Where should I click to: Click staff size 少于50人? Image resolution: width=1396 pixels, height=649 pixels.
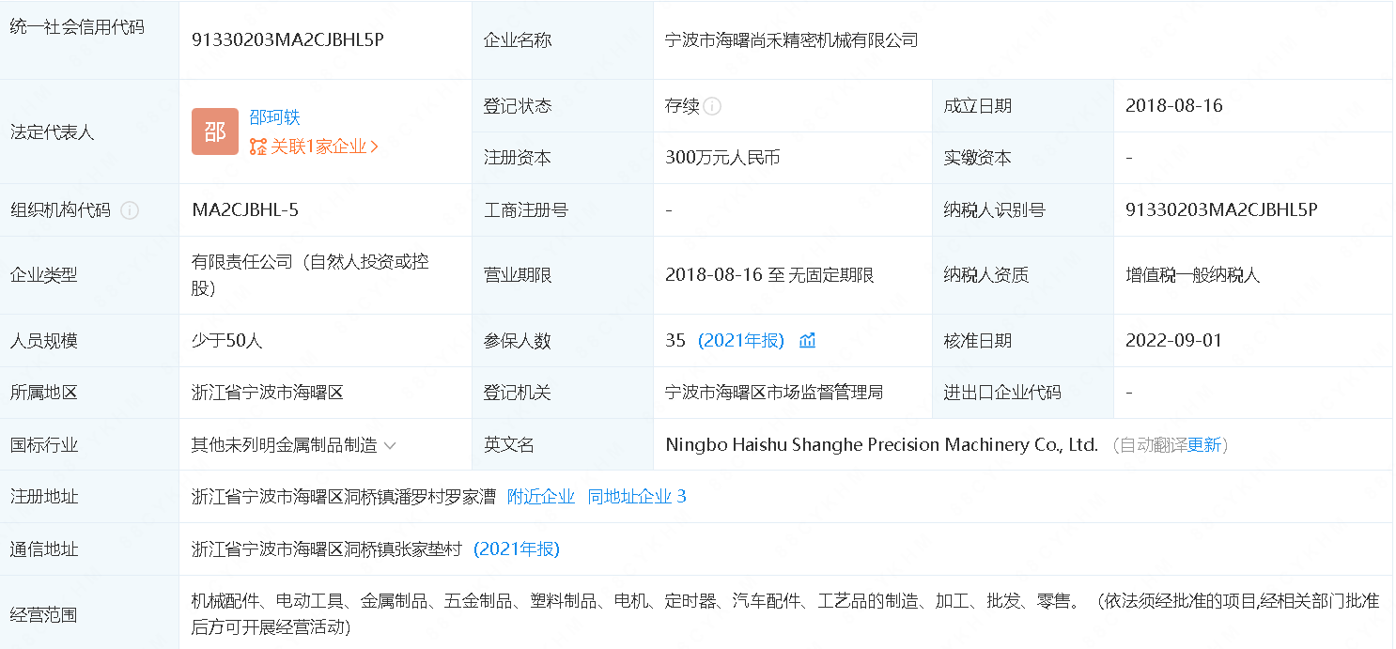[226, 341]
